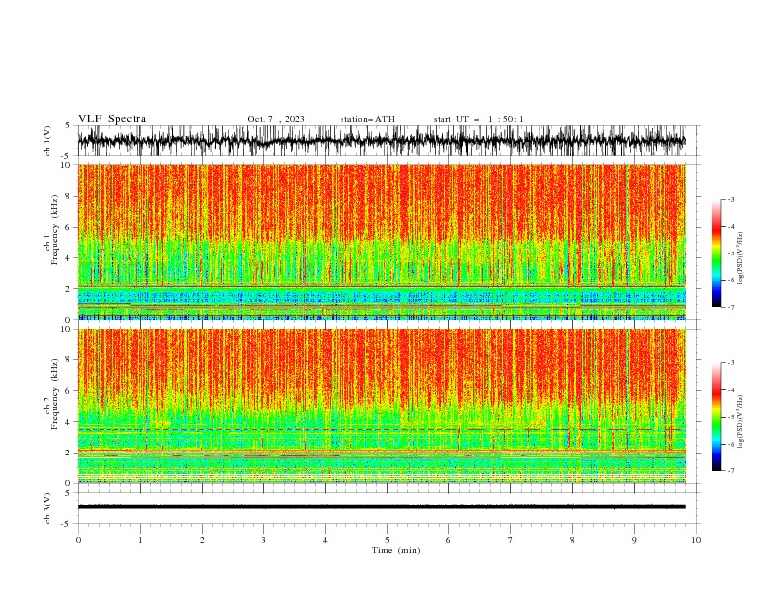Image resolution: width=784 pixels, height=606 pixels.
Task: Click the ch.1 spectrogram color bar
Action: (x=716, y=252)
